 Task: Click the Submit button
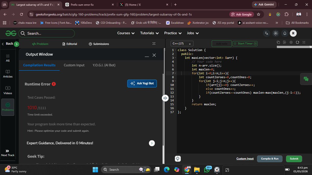pos(294,159)
